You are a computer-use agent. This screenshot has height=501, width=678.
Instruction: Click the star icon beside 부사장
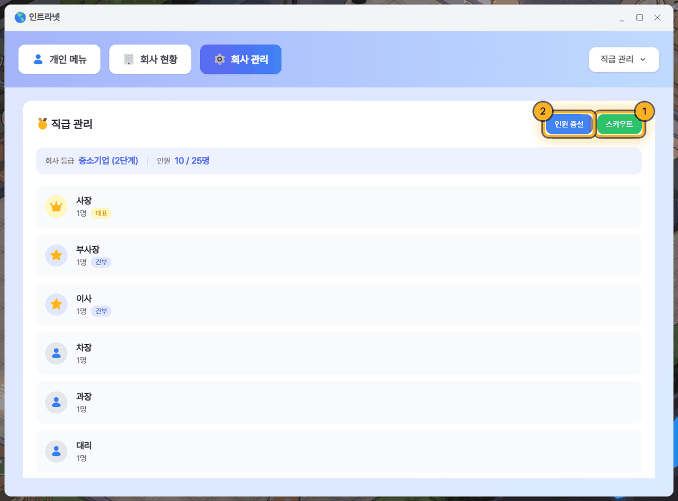56,256
